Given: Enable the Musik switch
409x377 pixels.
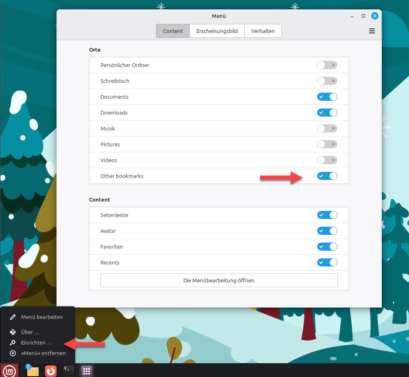Looking at the screenshot, I should pyautogui.click(x=327, y=128).
